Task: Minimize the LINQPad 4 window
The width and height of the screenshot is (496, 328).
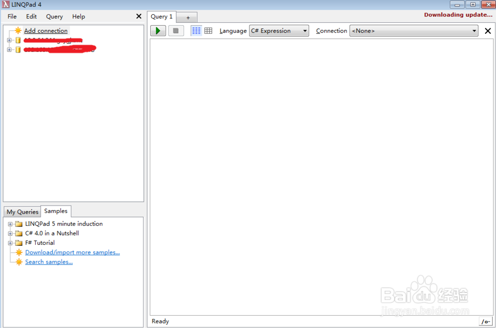Action: [x=457, y=4]
